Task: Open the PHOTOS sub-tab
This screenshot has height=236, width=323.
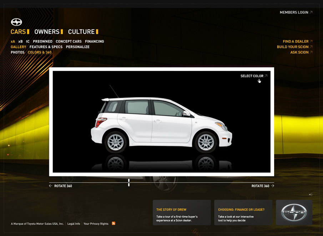Action: tap(17, 52)
